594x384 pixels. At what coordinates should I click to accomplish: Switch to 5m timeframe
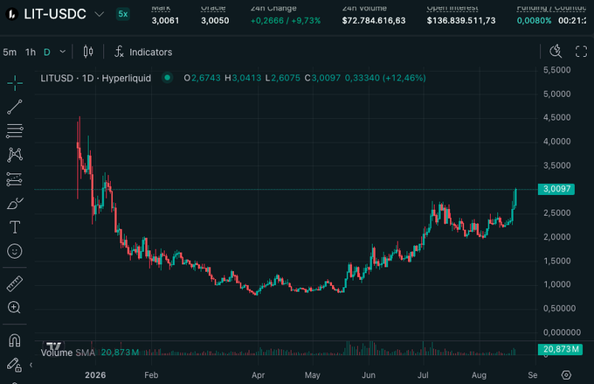10,52
